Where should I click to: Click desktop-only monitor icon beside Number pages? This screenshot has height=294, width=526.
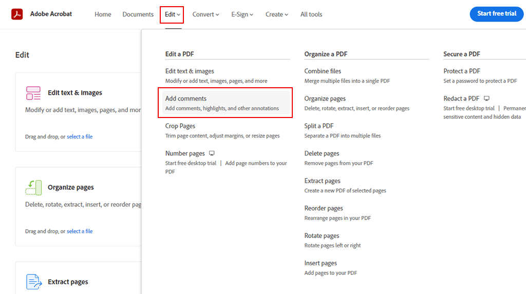coord(212,153)
